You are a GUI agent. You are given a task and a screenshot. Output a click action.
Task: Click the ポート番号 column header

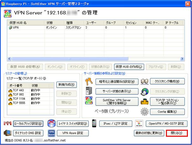pyautogui.click(x=18, y=86)
